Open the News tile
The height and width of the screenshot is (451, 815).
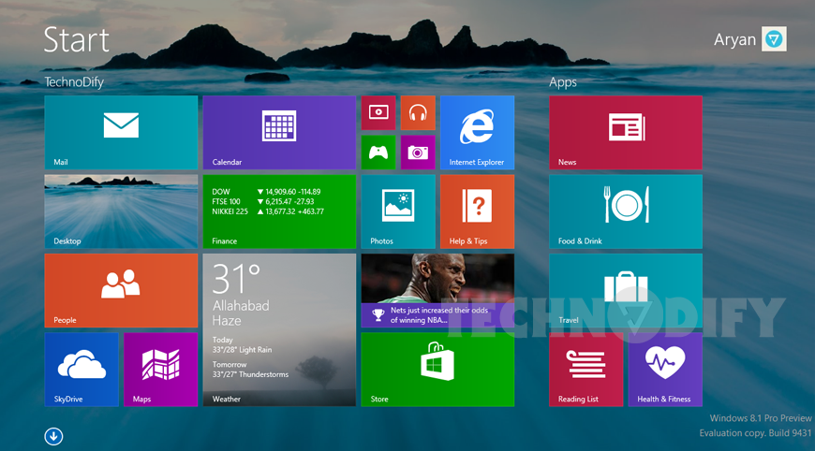click(x=626, y=132)
